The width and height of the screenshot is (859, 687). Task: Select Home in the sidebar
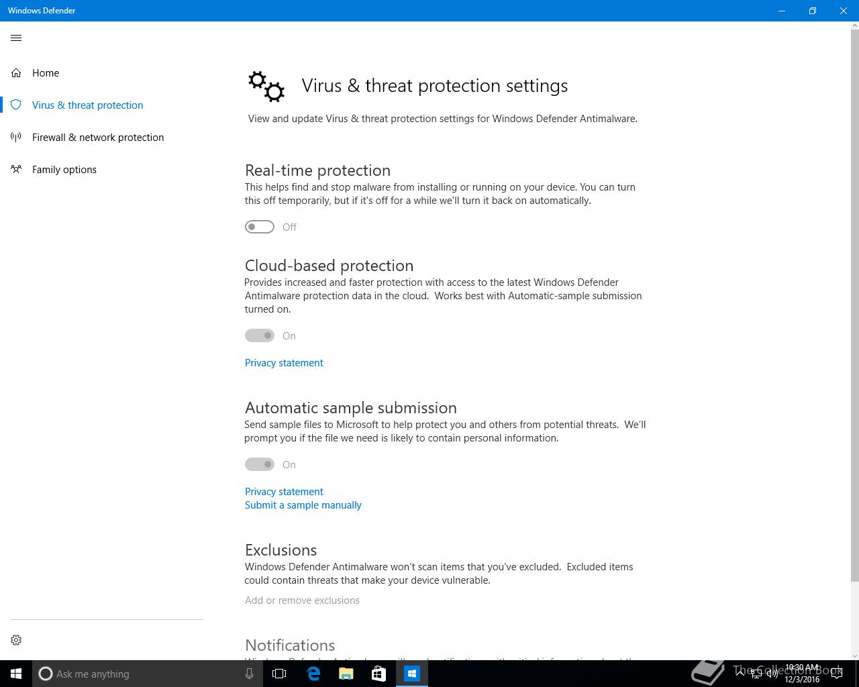coord(102,72)
